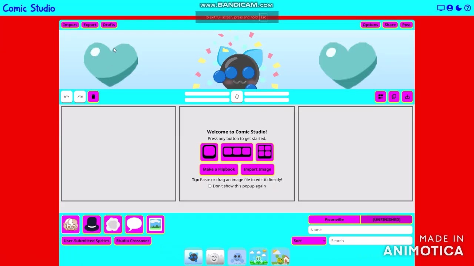Click Import Image button

[257, 169]
